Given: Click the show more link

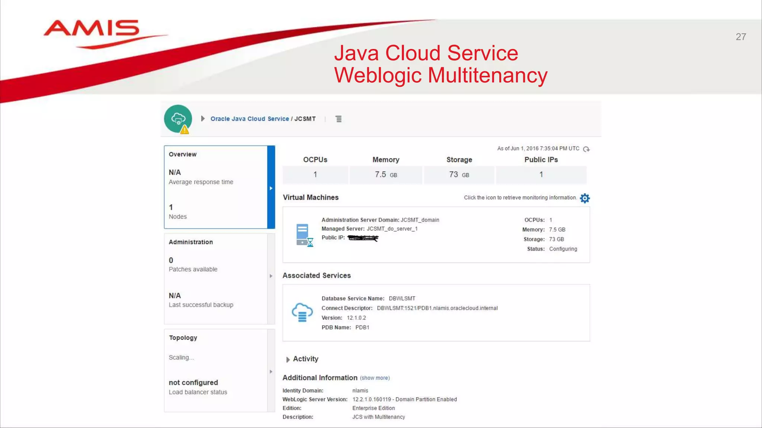Looking at the screenshot, I should (x=375, y=378).
